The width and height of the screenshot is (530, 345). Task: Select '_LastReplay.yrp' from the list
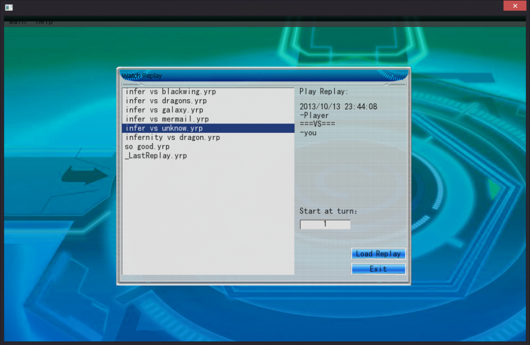coord(156,156)
